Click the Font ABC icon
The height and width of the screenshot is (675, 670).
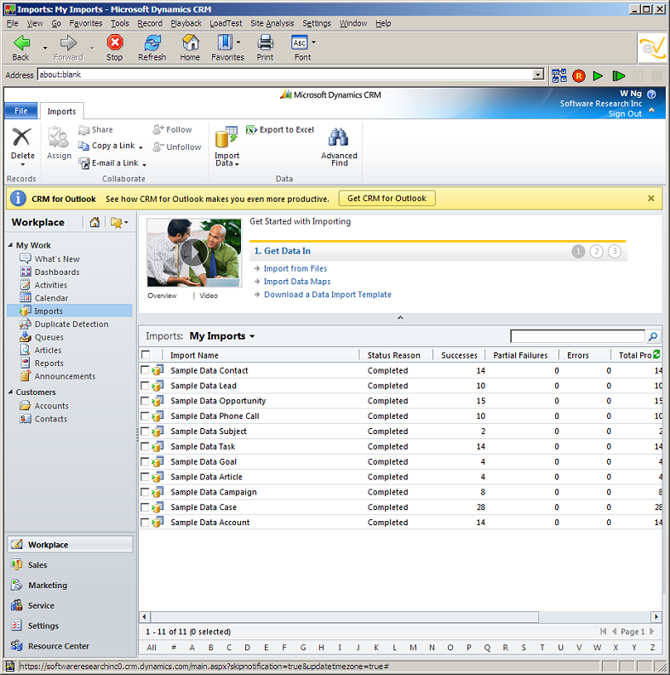[x=300, y=43]
